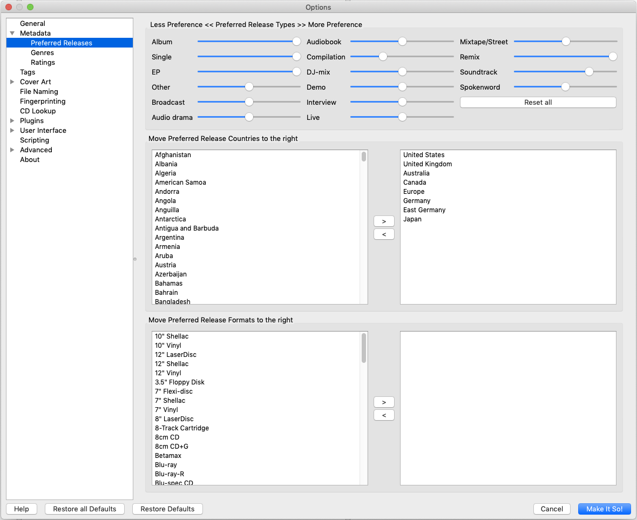Remove selected format from preferred list

[384, 415]
